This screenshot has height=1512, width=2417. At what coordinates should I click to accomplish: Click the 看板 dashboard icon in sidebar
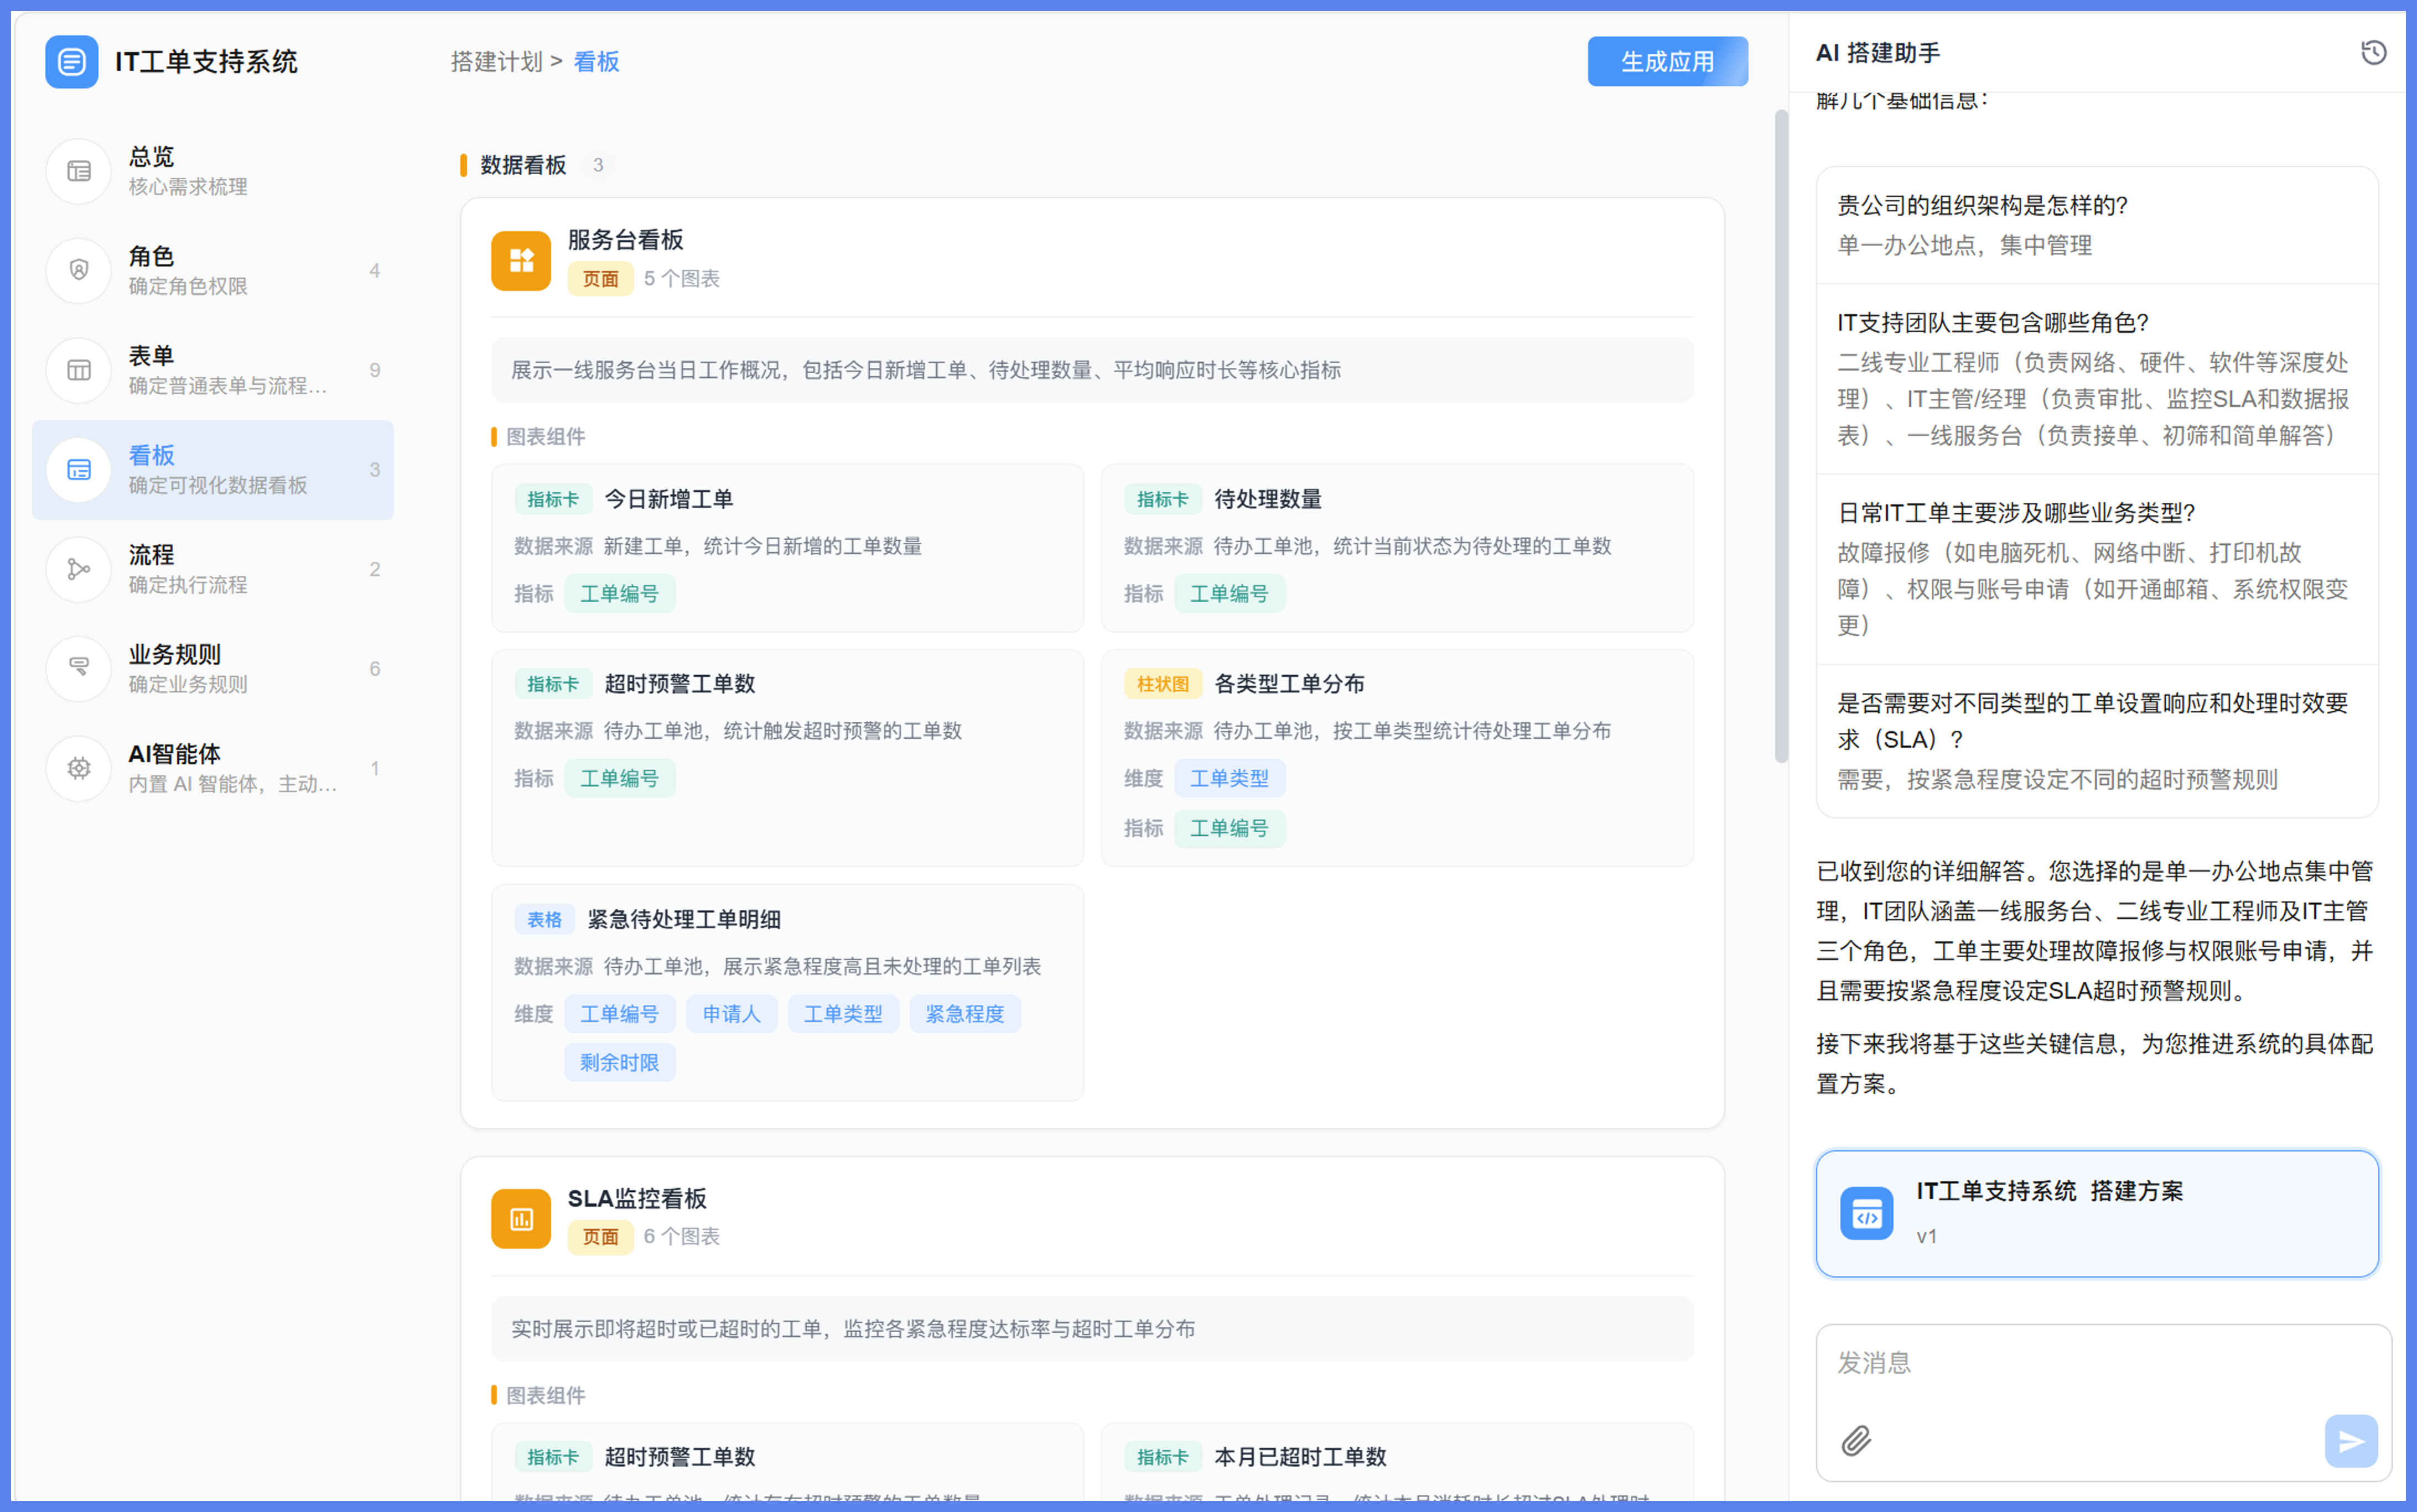[x=78, y=470]
